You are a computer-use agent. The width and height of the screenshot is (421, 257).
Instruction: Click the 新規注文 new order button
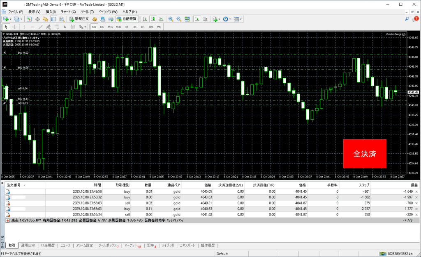[x=79, y=19]
